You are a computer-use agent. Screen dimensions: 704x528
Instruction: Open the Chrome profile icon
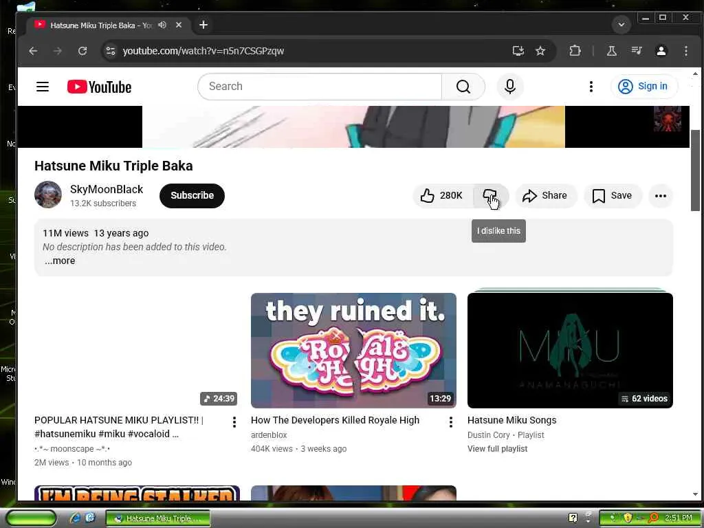coord(661,51)
